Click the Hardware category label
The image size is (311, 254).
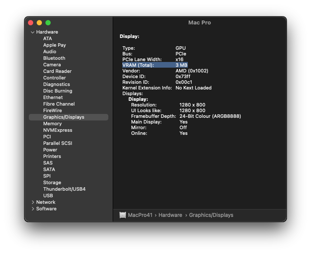[47, 32]
